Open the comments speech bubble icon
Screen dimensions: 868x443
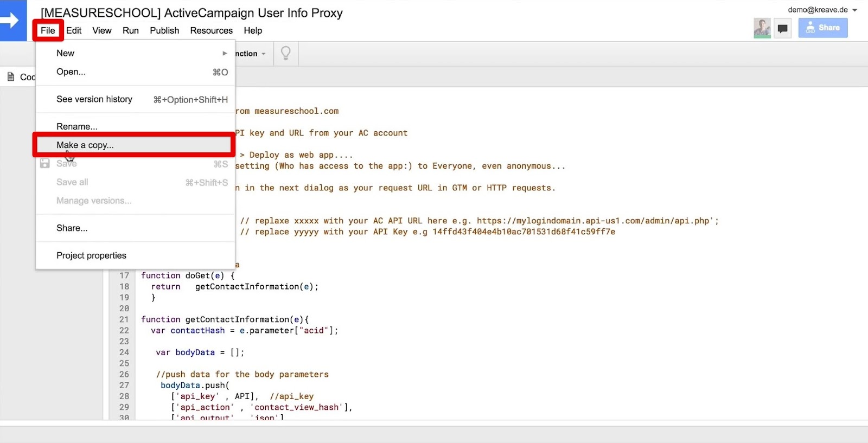pos(782,28)
